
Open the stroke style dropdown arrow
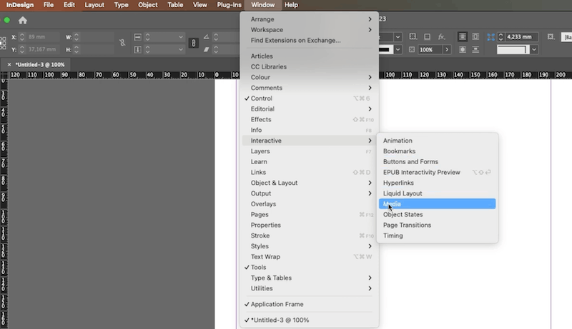[x=398, y=49]
